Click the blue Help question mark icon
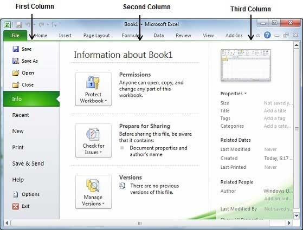This screenshot has height=230, width=303. click(267, 35)
